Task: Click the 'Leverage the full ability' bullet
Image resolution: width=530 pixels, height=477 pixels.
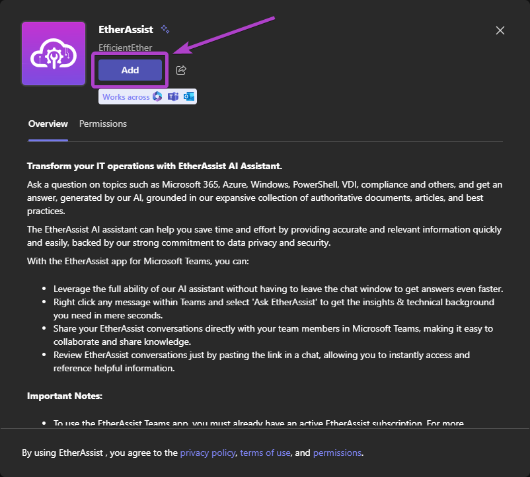Action: 278,289
